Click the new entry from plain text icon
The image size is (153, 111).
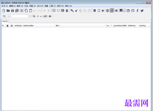click(x=58, y=11)
